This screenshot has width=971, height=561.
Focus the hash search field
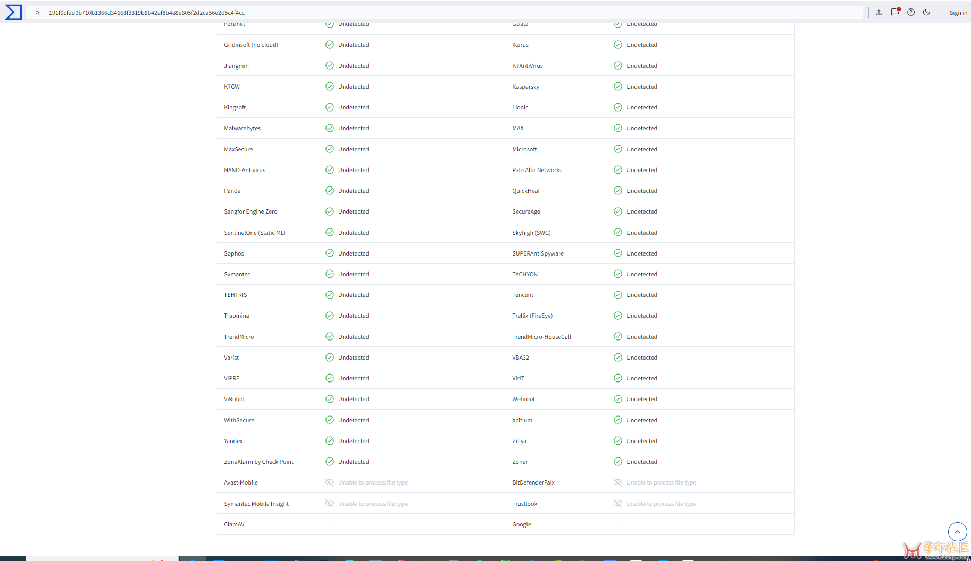pyautogui.click(x=445, y=13)
